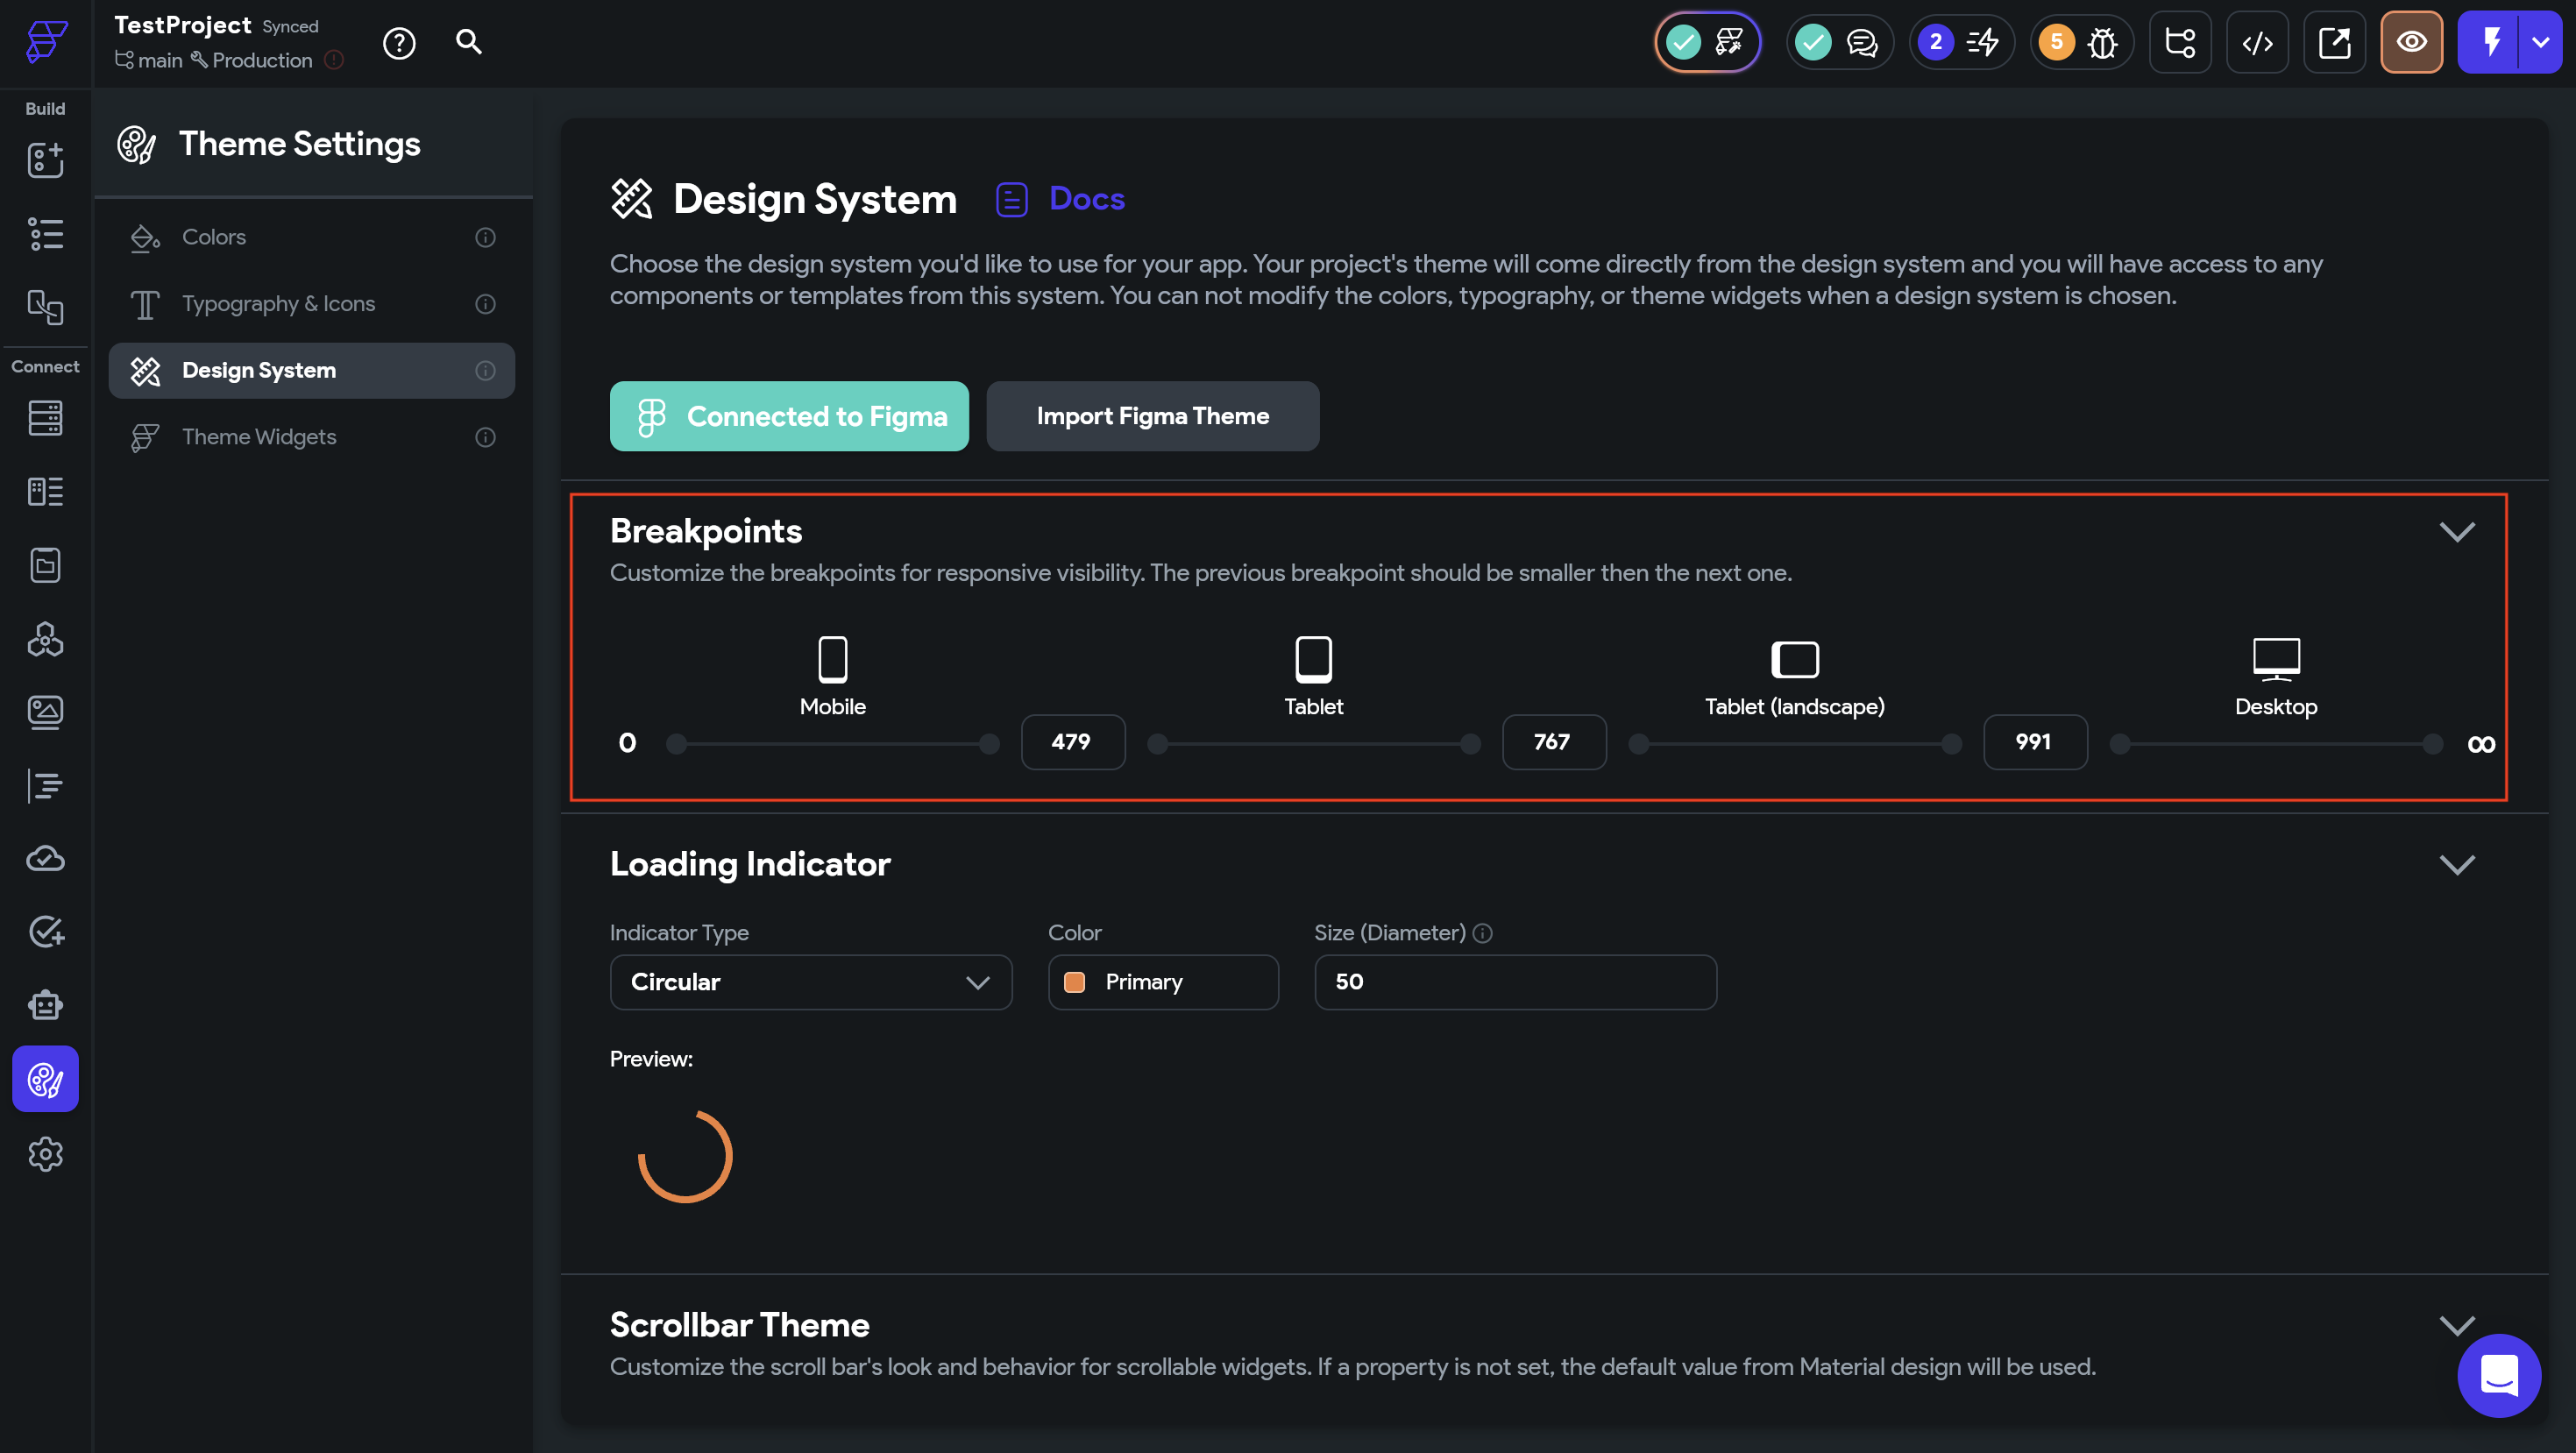Open the Media Assets sidebar icon
Viewport: 2576px width, 1453px height.
(45, 712)
